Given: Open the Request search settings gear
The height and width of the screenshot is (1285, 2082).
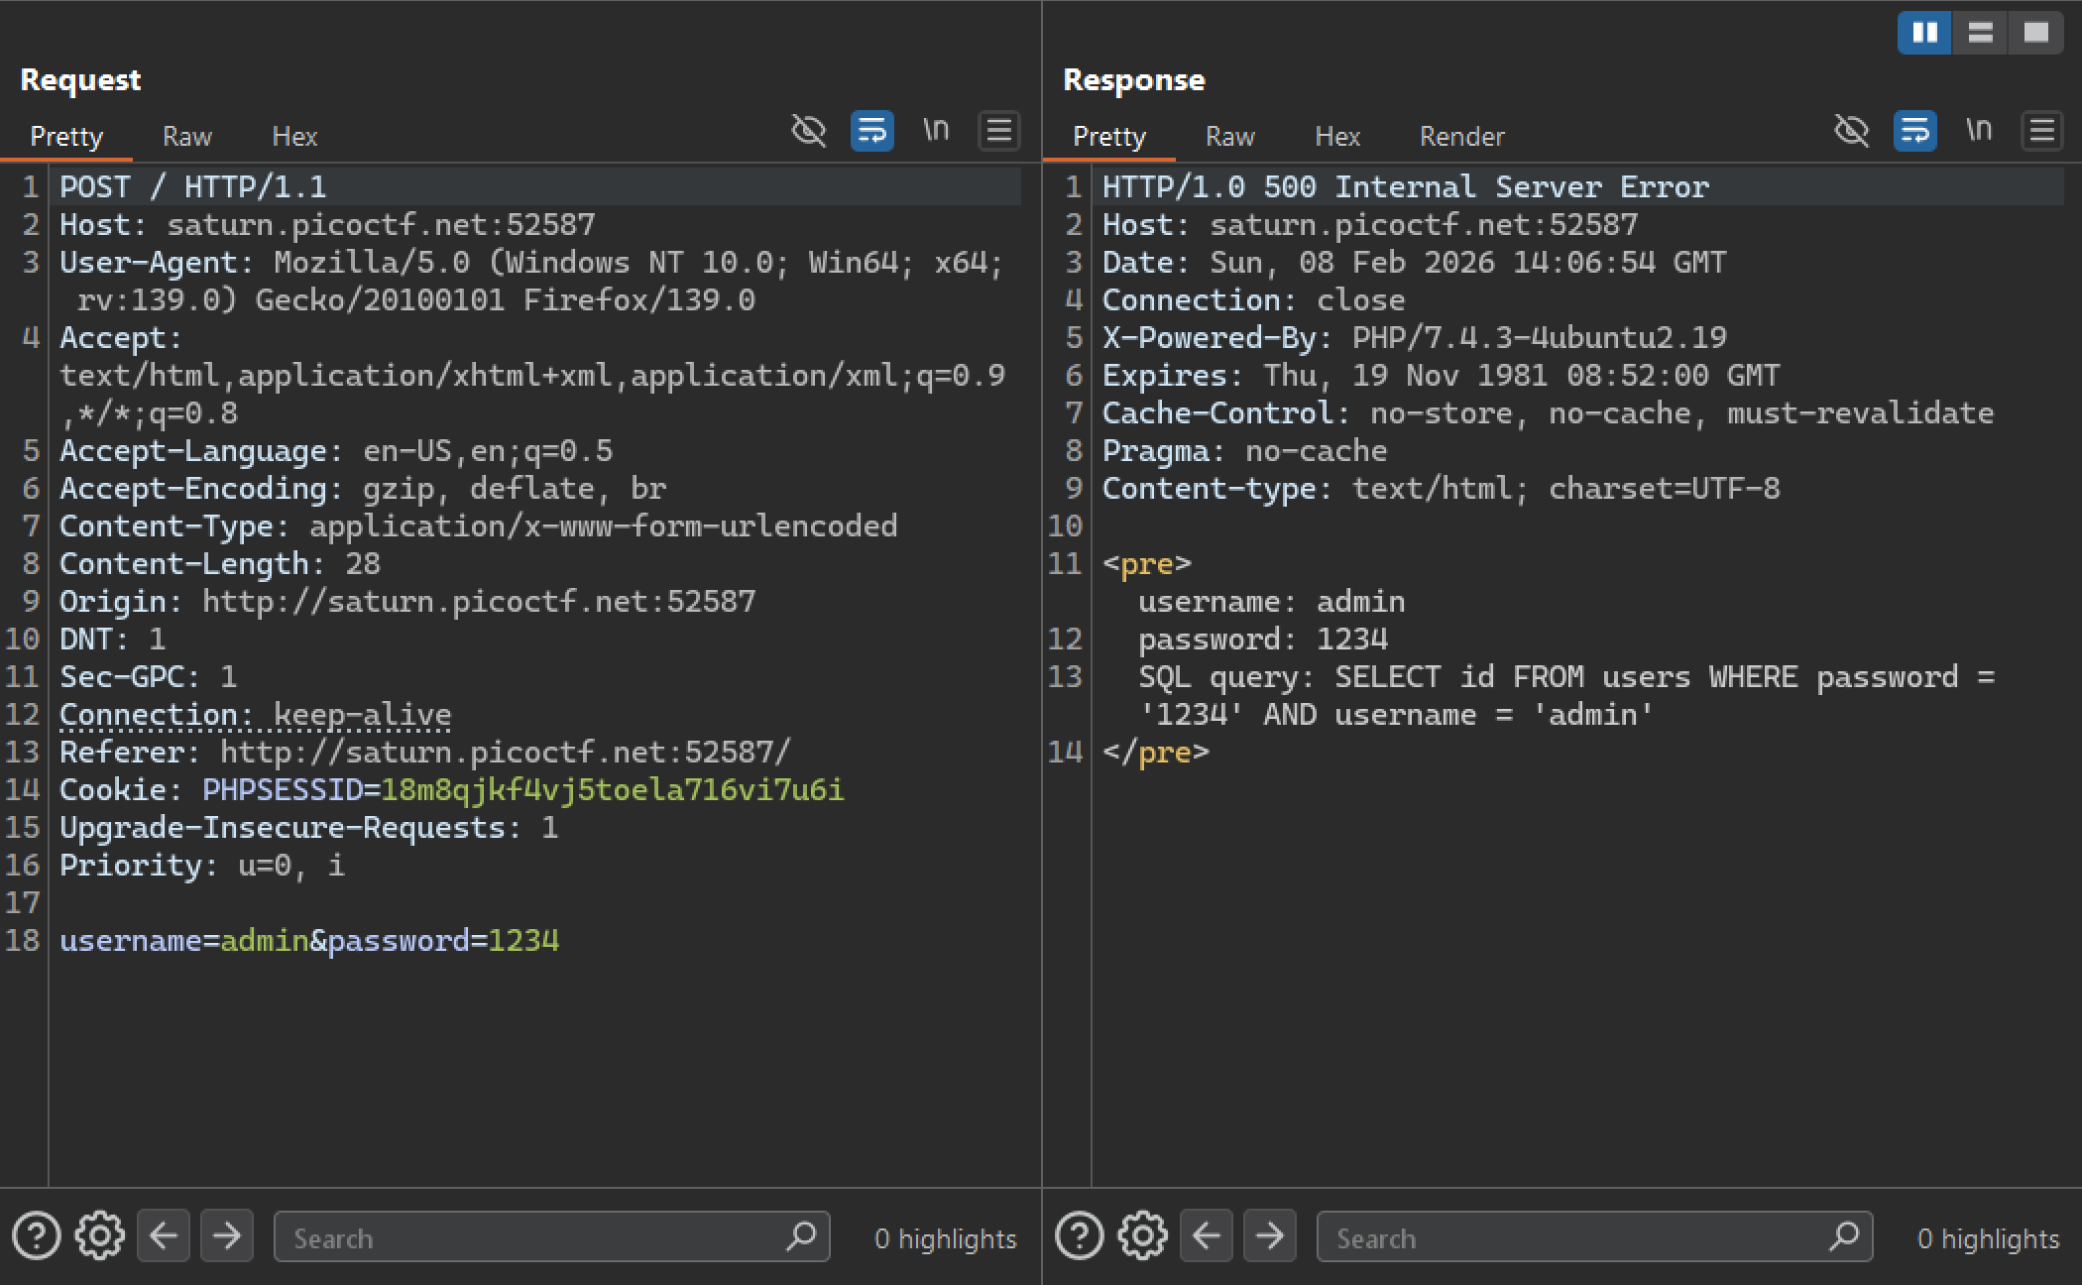Looking at the screenshot, I should [x=99, y=1235].
